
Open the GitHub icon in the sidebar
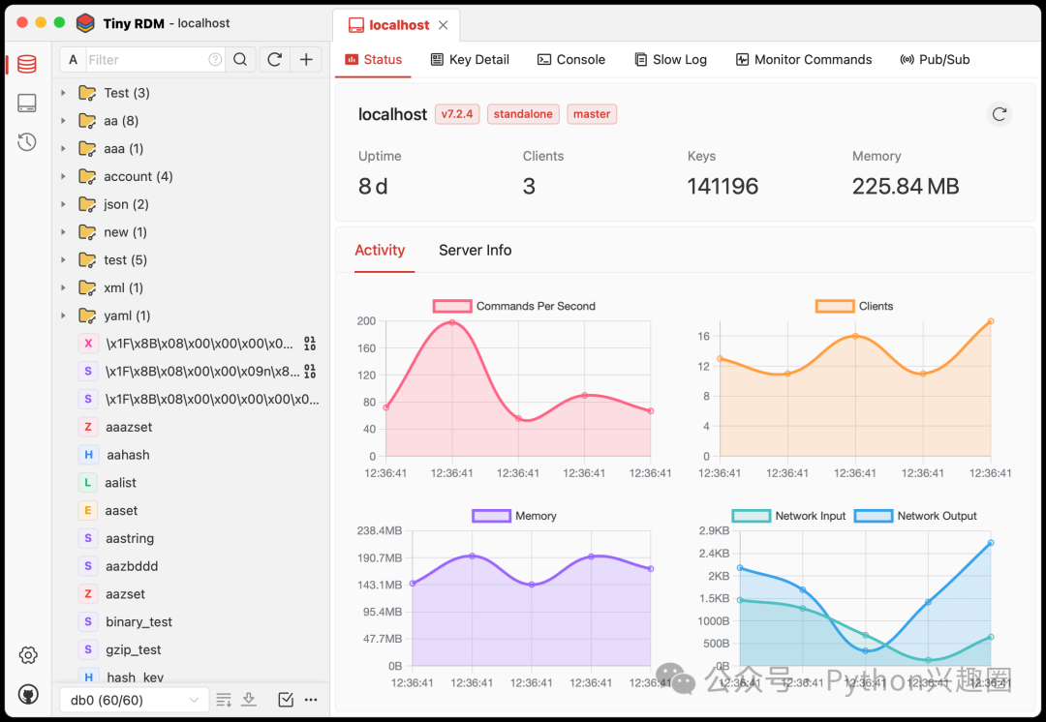[x=27, y=694]
